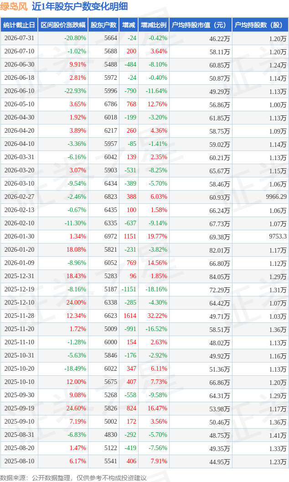289x482 pixels.
Task: Click the 9753.3 average shares cell
Action: (x=278, y=236)
